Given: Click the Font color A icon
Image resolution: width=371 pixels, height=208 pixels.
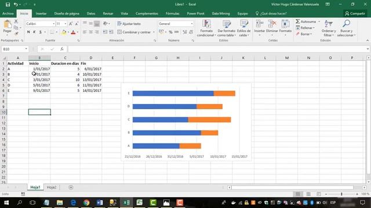Looking at the screenshot, I should pyautogui.click(x=73, y=32).
